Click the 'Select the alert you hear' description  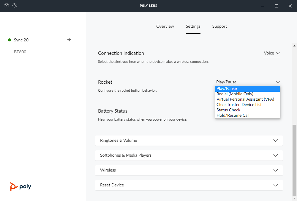pos(153,62)
